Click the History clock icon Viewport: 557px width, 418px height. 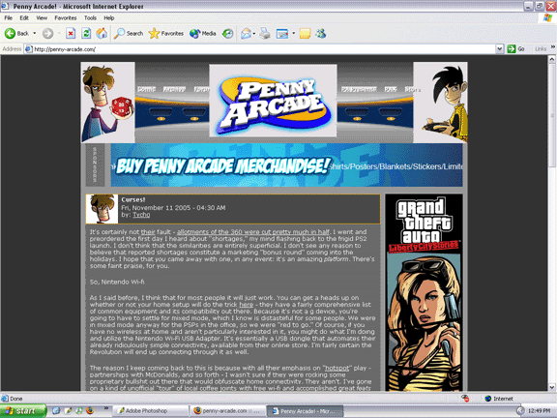point(227,34)
